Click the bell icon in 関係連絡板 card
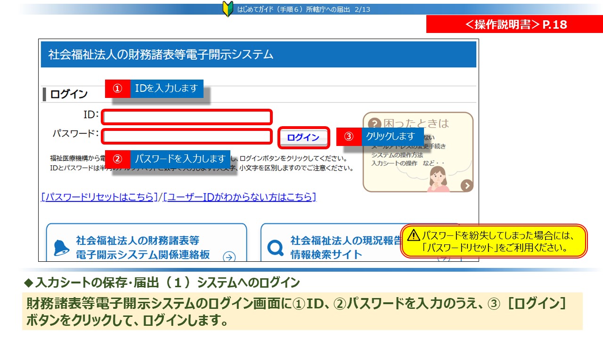603x339 pixels. click(61, 247)
